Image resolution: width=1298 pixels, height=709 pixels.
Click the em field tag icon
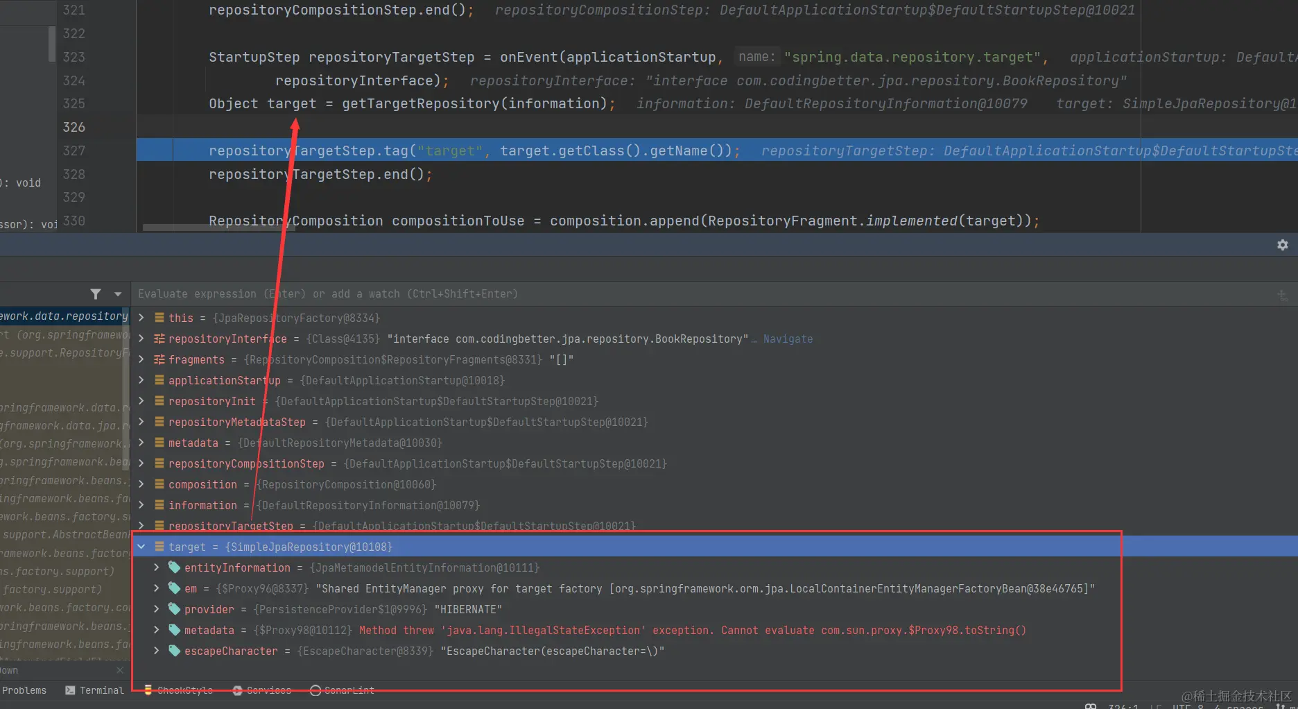pos(174,588)
